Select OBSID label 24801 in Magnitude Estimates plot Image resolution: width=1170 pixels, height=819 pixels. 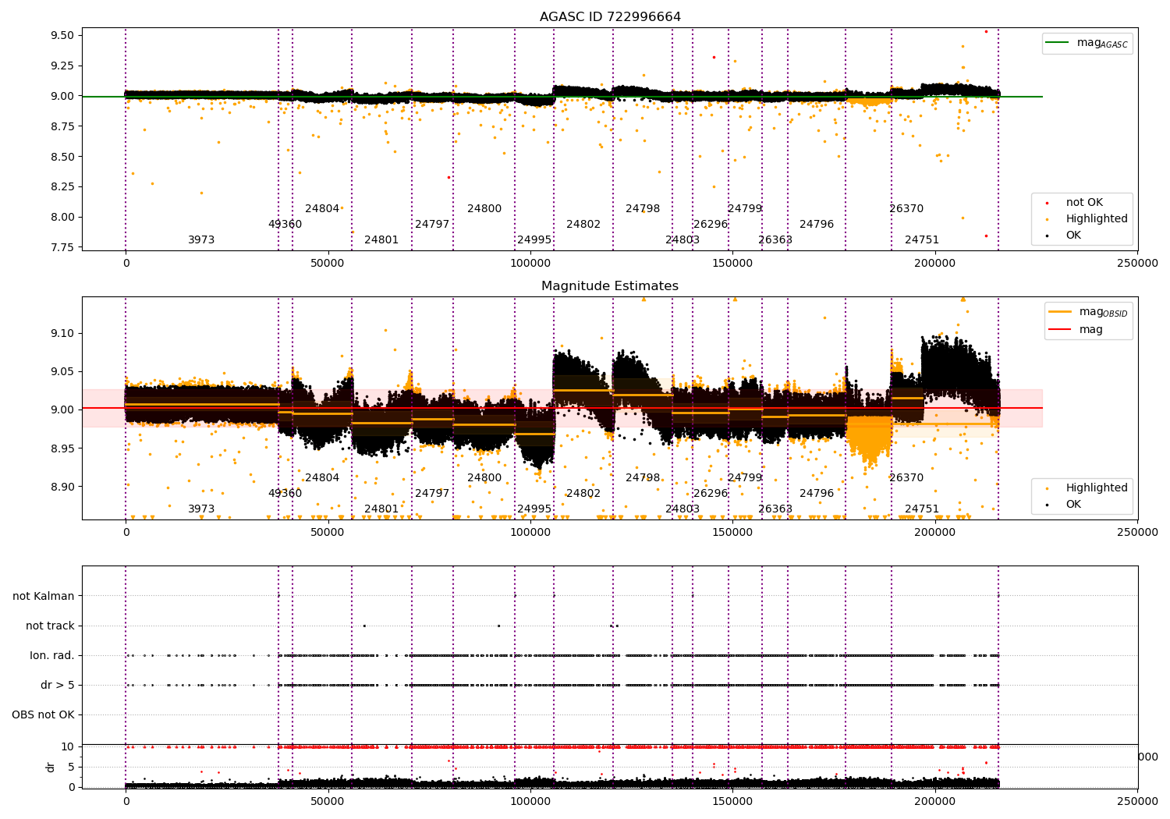point(381,509)
